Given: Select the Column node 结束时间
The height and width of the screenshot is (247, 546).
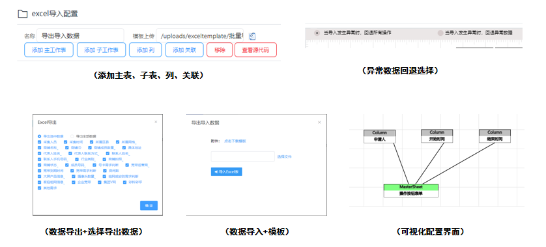Looking at the screenshot, I should pyautogui.click(x=495, y=136).
